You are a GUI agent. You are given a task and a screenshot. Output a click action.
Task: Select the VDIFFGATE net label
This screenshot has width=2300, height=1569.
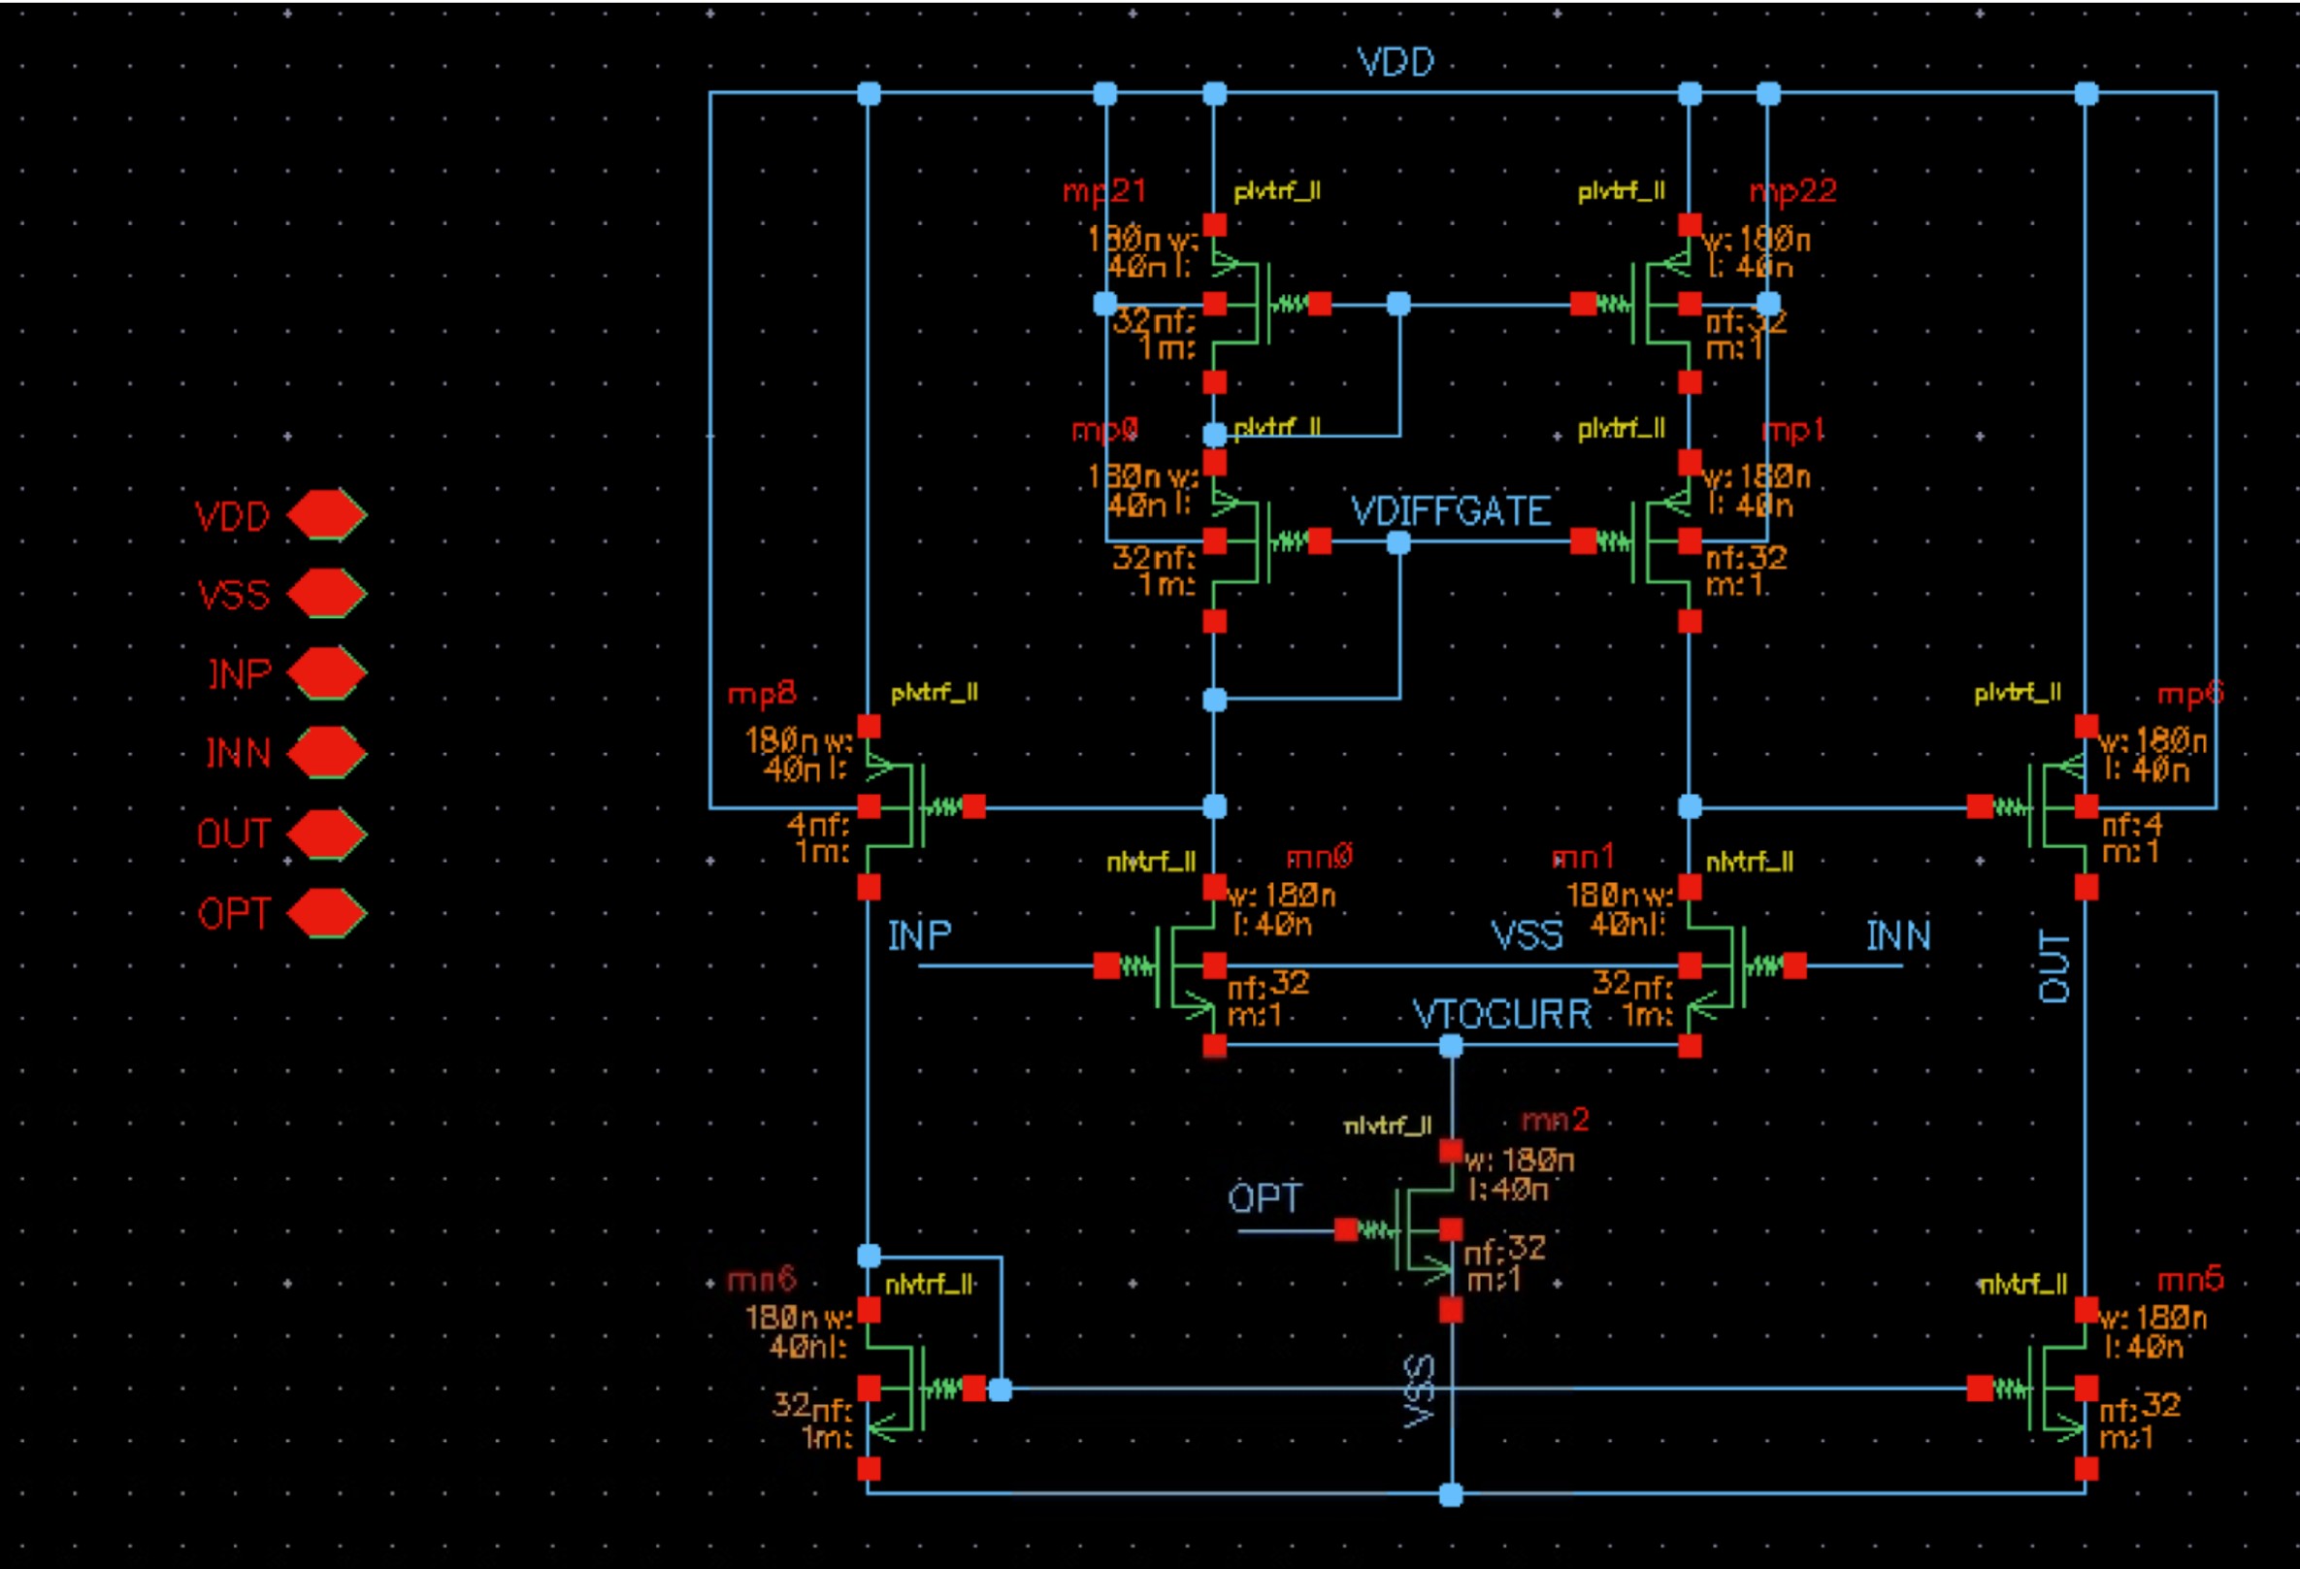[1450, 511]
